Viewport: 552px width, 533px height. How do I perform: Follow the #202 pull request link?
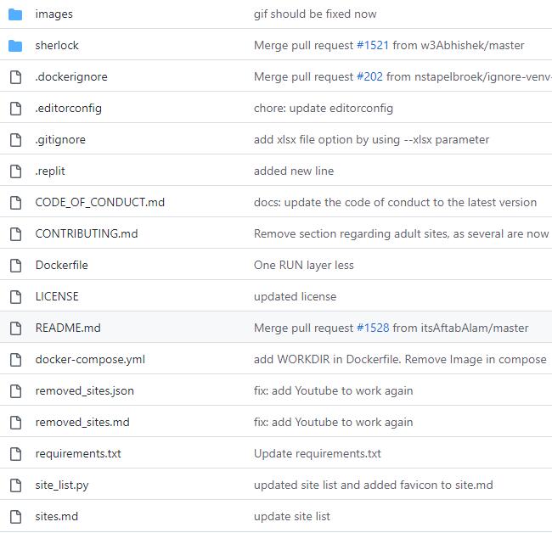point(369,76)
